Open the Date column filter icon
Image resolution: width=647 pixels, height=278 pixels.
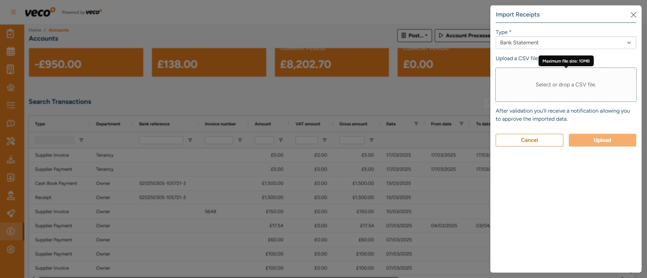[x=416, y=124]
